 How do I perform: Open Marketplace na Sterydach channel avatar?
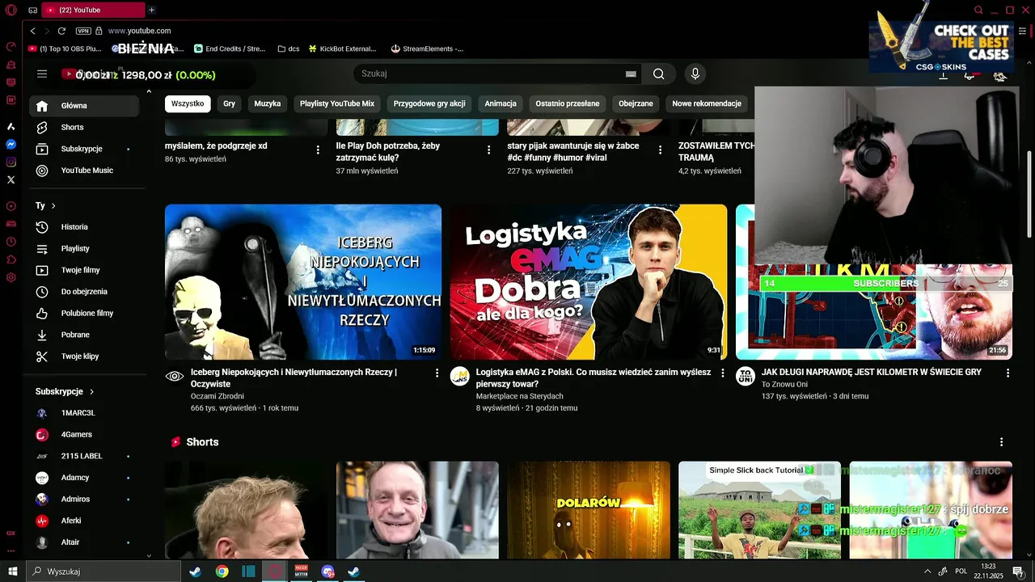click(x=460, y=376)
